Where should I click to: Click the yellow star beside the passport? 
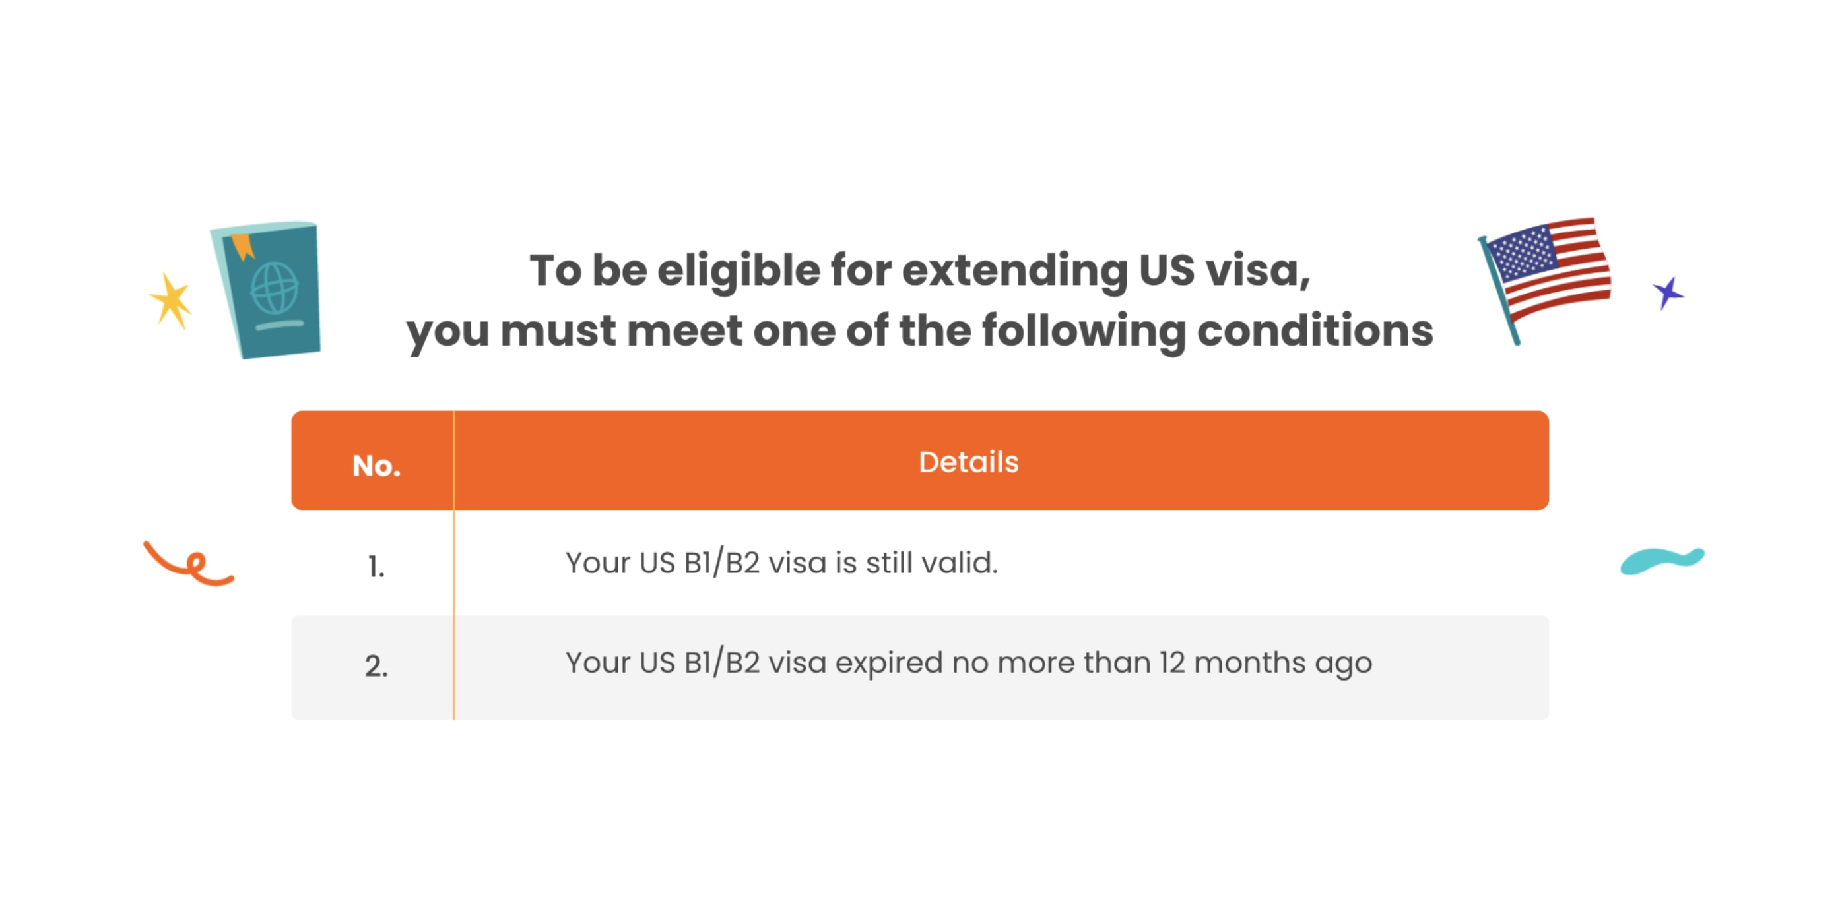pyautogui.click(x=171, y=300)
